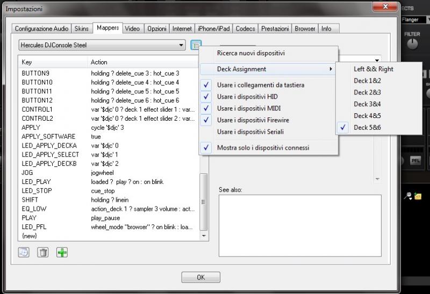This screenshot has height=294, width=430.
Task: Open the Info tab
Action: click(326, 29)
